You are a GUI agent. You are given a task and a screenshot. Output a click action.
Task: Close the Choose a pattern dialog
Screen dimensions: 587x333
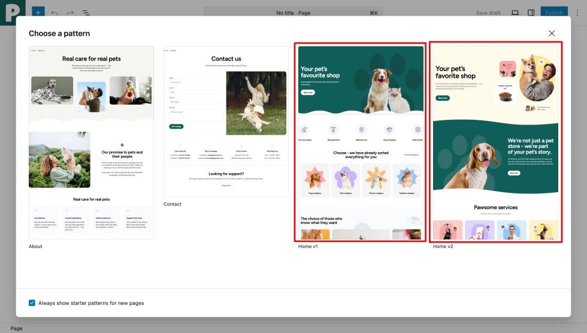point(552,34)
